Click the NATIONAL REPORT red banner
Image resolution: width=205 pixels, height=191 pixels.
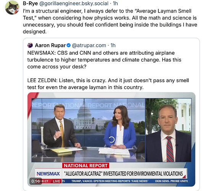86,166
